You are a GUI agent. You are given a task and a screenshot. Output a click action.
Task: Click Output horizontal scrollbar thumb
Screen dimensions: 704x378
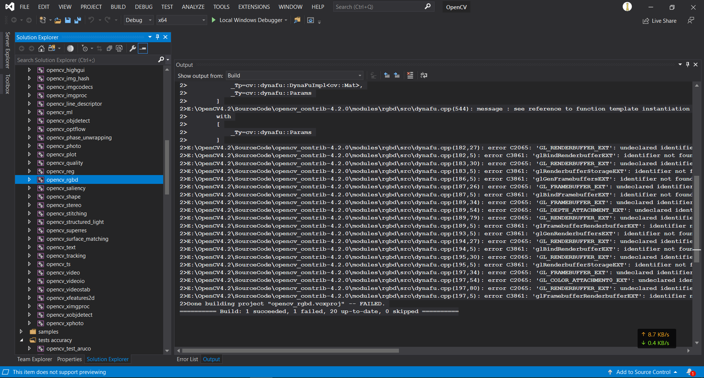290,351
